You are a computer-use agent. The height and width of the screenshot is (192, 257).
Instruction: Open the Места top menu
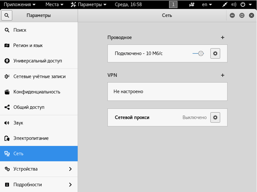pyautogui.click(x=54, y=5)
